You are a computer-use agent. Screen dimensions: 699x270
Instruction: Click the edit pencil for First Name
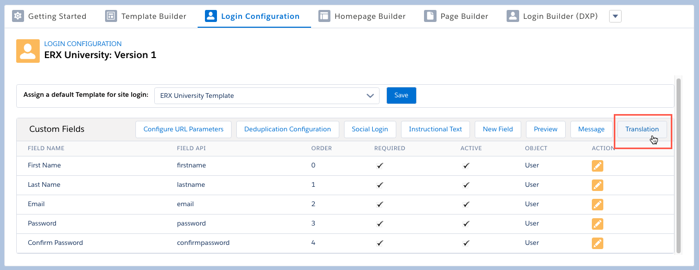[x=597, y=166]
